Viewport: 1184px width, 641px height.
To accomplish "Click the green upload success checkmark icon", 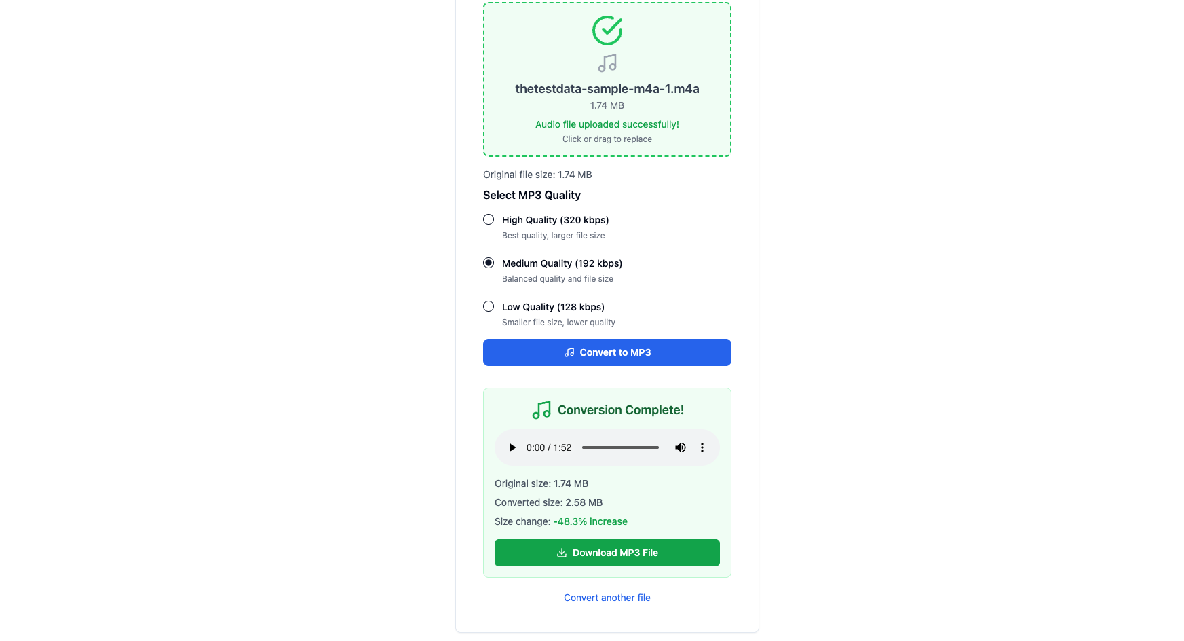I will tap(607, 31).
